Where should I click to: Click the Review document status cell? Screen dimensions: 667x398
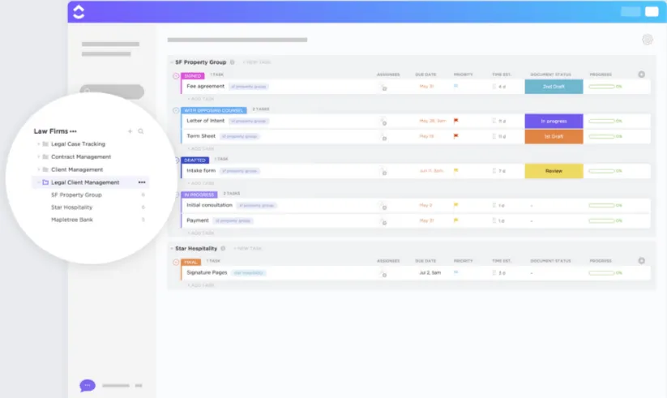554,171
